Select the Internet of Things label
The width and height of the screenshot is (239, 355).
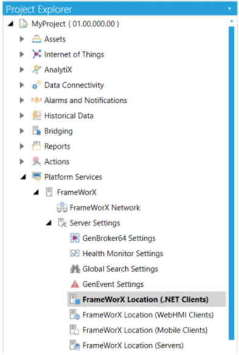click(x=74, y=55)
